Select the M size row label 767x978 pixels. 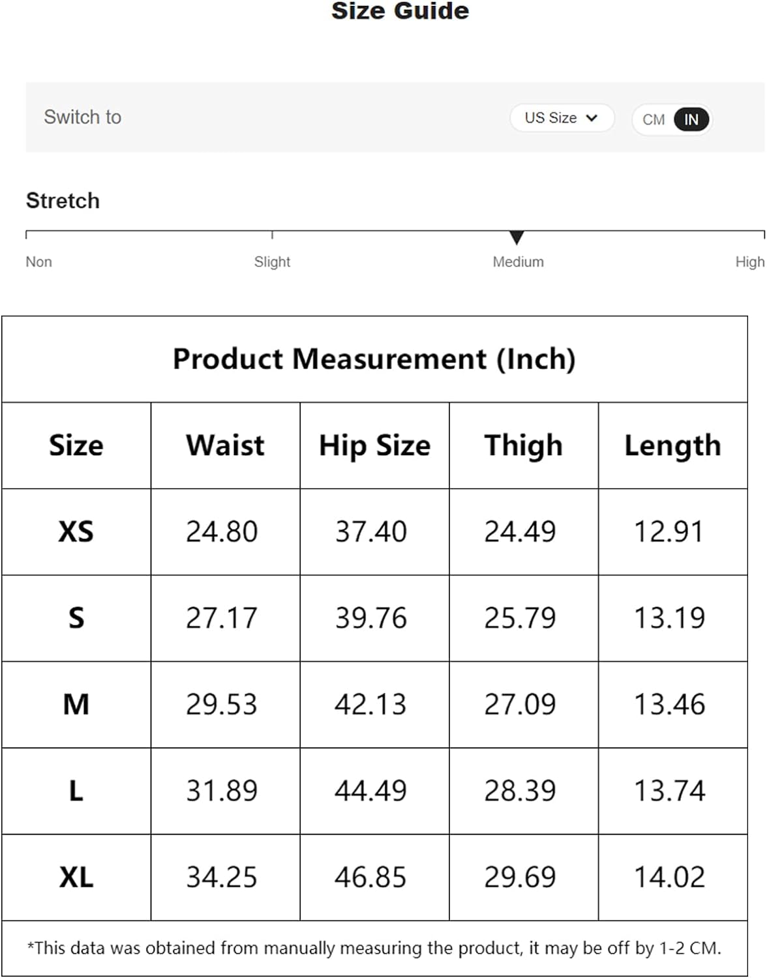coord(76,704)
